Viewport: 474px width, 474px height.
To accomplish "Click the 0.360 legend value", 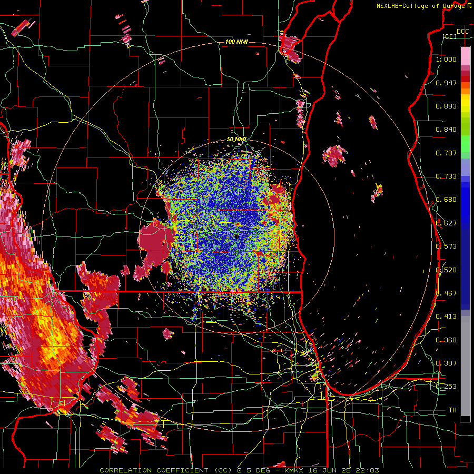I will (446, 340).
